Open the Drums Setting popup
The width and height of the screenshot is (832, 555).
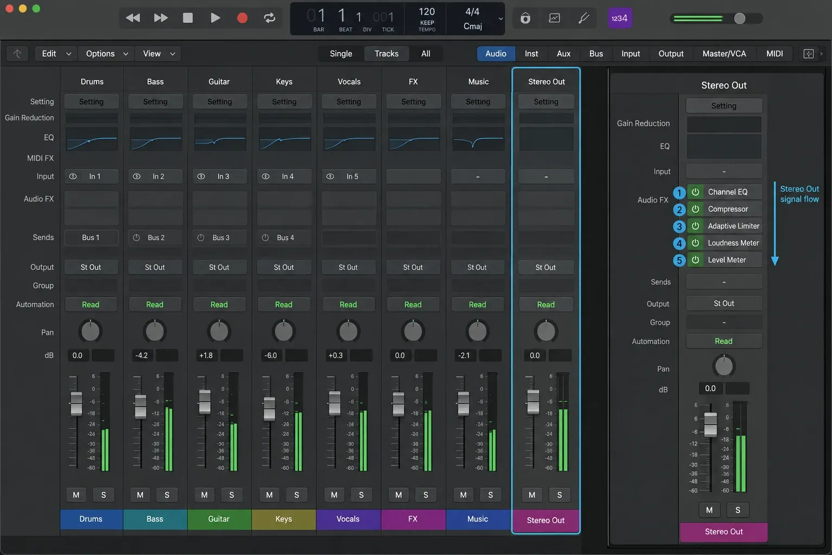92,102
